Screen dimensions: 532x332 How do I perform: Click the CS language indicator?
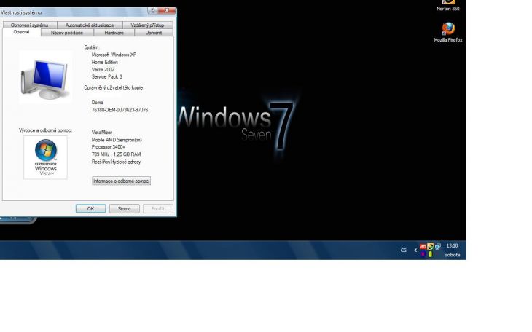point(404,250)
